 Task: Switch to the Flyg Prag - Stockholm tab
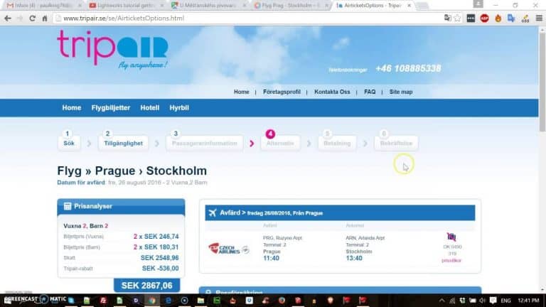tap(291, 6)
